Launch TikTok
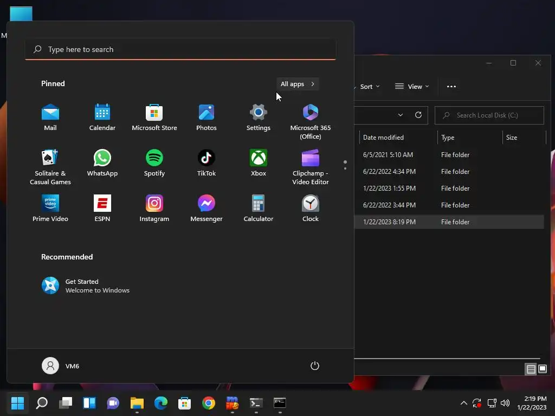The width and height of the screenshot is (555, 416). [206, 163]
